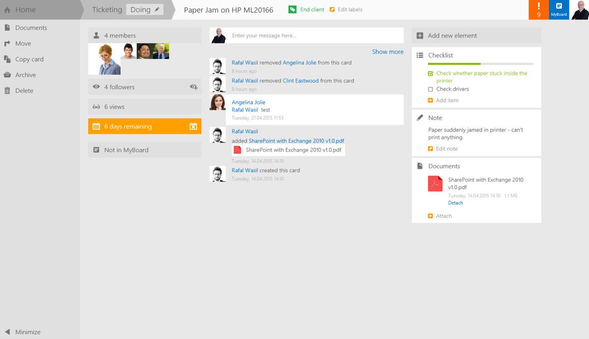This screenshot has height=339, width=589.
Task: Open MyBoard from the top bar
Action: tap(559, 10)
